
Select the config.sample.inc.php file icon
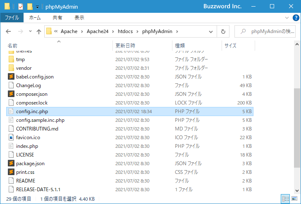click(x=11, y=120)
